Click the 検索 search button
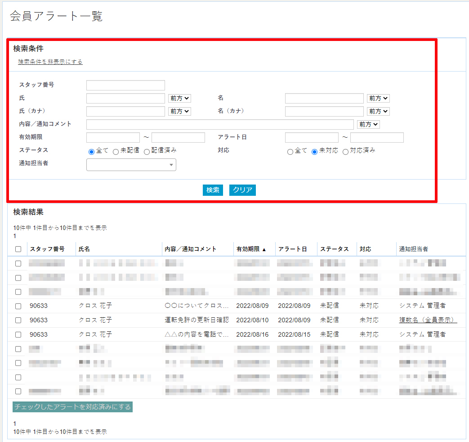This screenshot has width=469, height=442. coord(213,190)
